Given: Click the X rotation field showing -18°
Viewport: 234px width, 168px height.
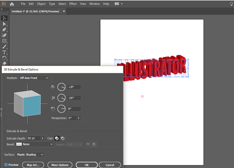Looking at the screenshot, I should (74, 87).
